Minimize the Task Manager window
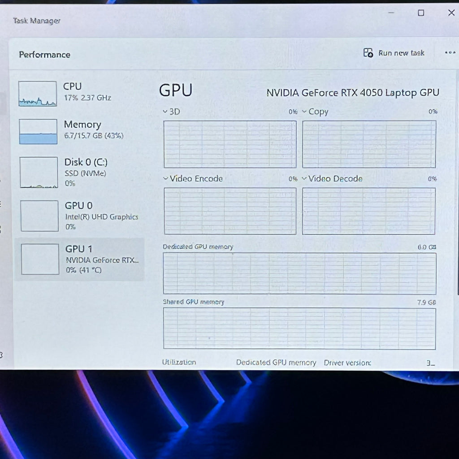 tap(391, 13)
